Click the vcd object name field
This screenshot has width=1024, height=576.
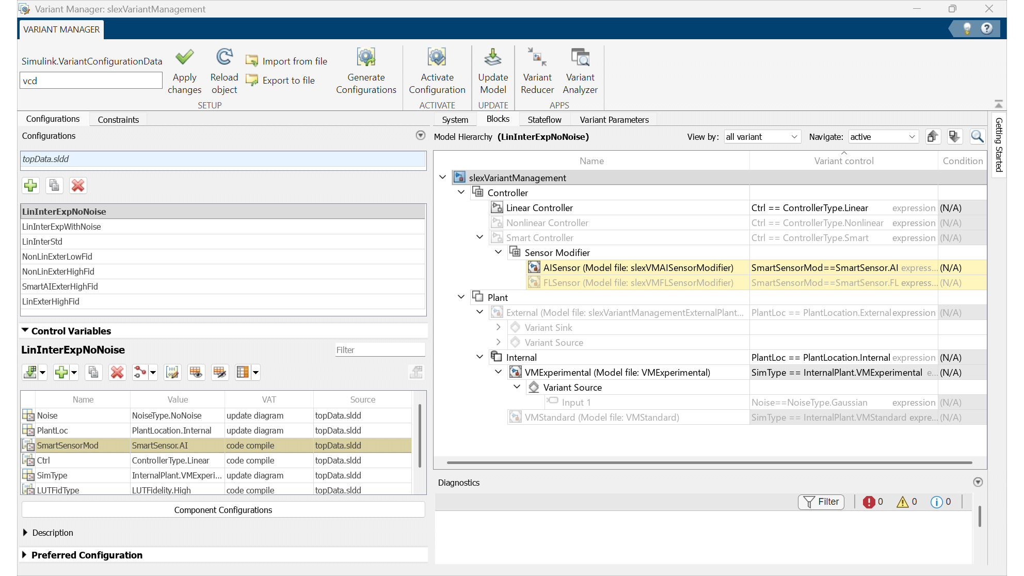point(91,81)
